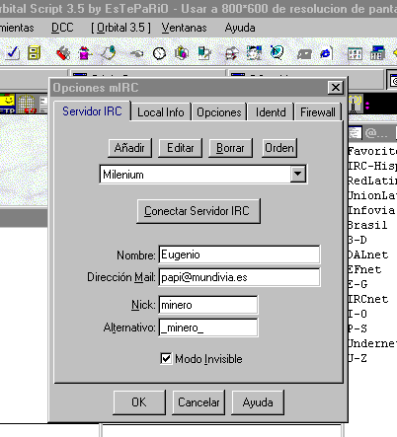Screen dimensions: 397x437
Task: Click the Dirección Mail input field
Action: point(239,277)
